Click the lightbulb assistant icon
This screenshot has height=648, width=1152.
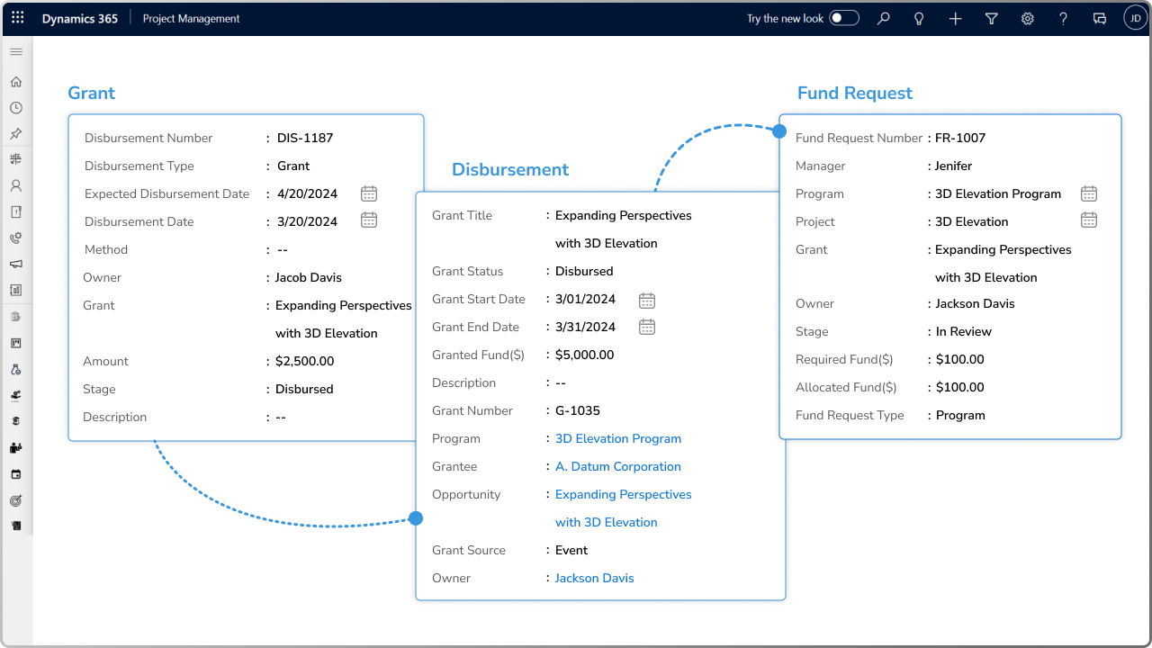click(919, 18)
